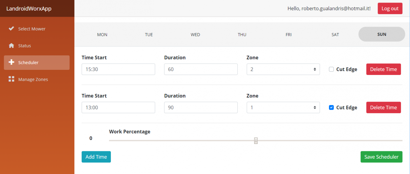Save the scheduler settings
The image size is (410, 174).
381,157
